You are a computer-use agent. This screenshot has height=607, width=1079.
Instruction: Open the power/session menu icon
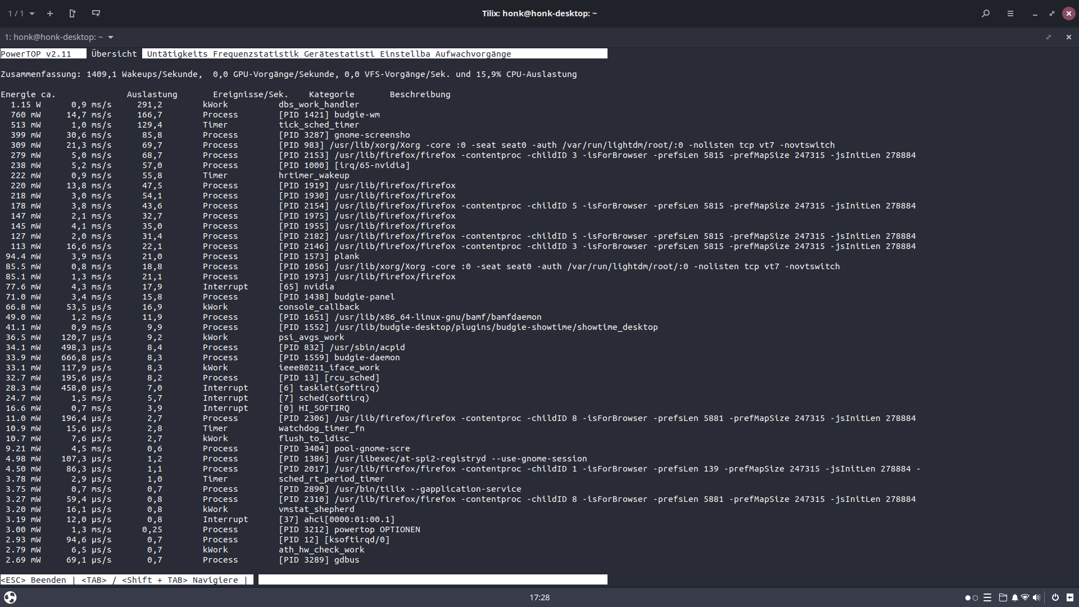(x=1055, y=597)
